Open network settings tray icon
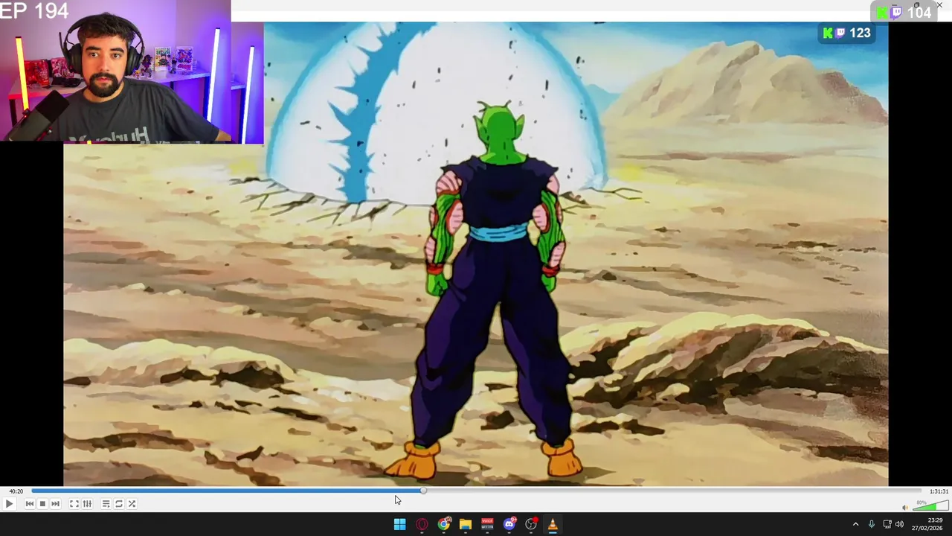Image resolution: width=952 pixels, height=536 pixels. point(887,524)
